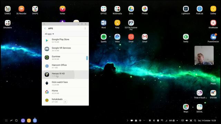The image size is (221, 124).
Task: Click the title bar back arrow
Action: click(x=44, y=24)
